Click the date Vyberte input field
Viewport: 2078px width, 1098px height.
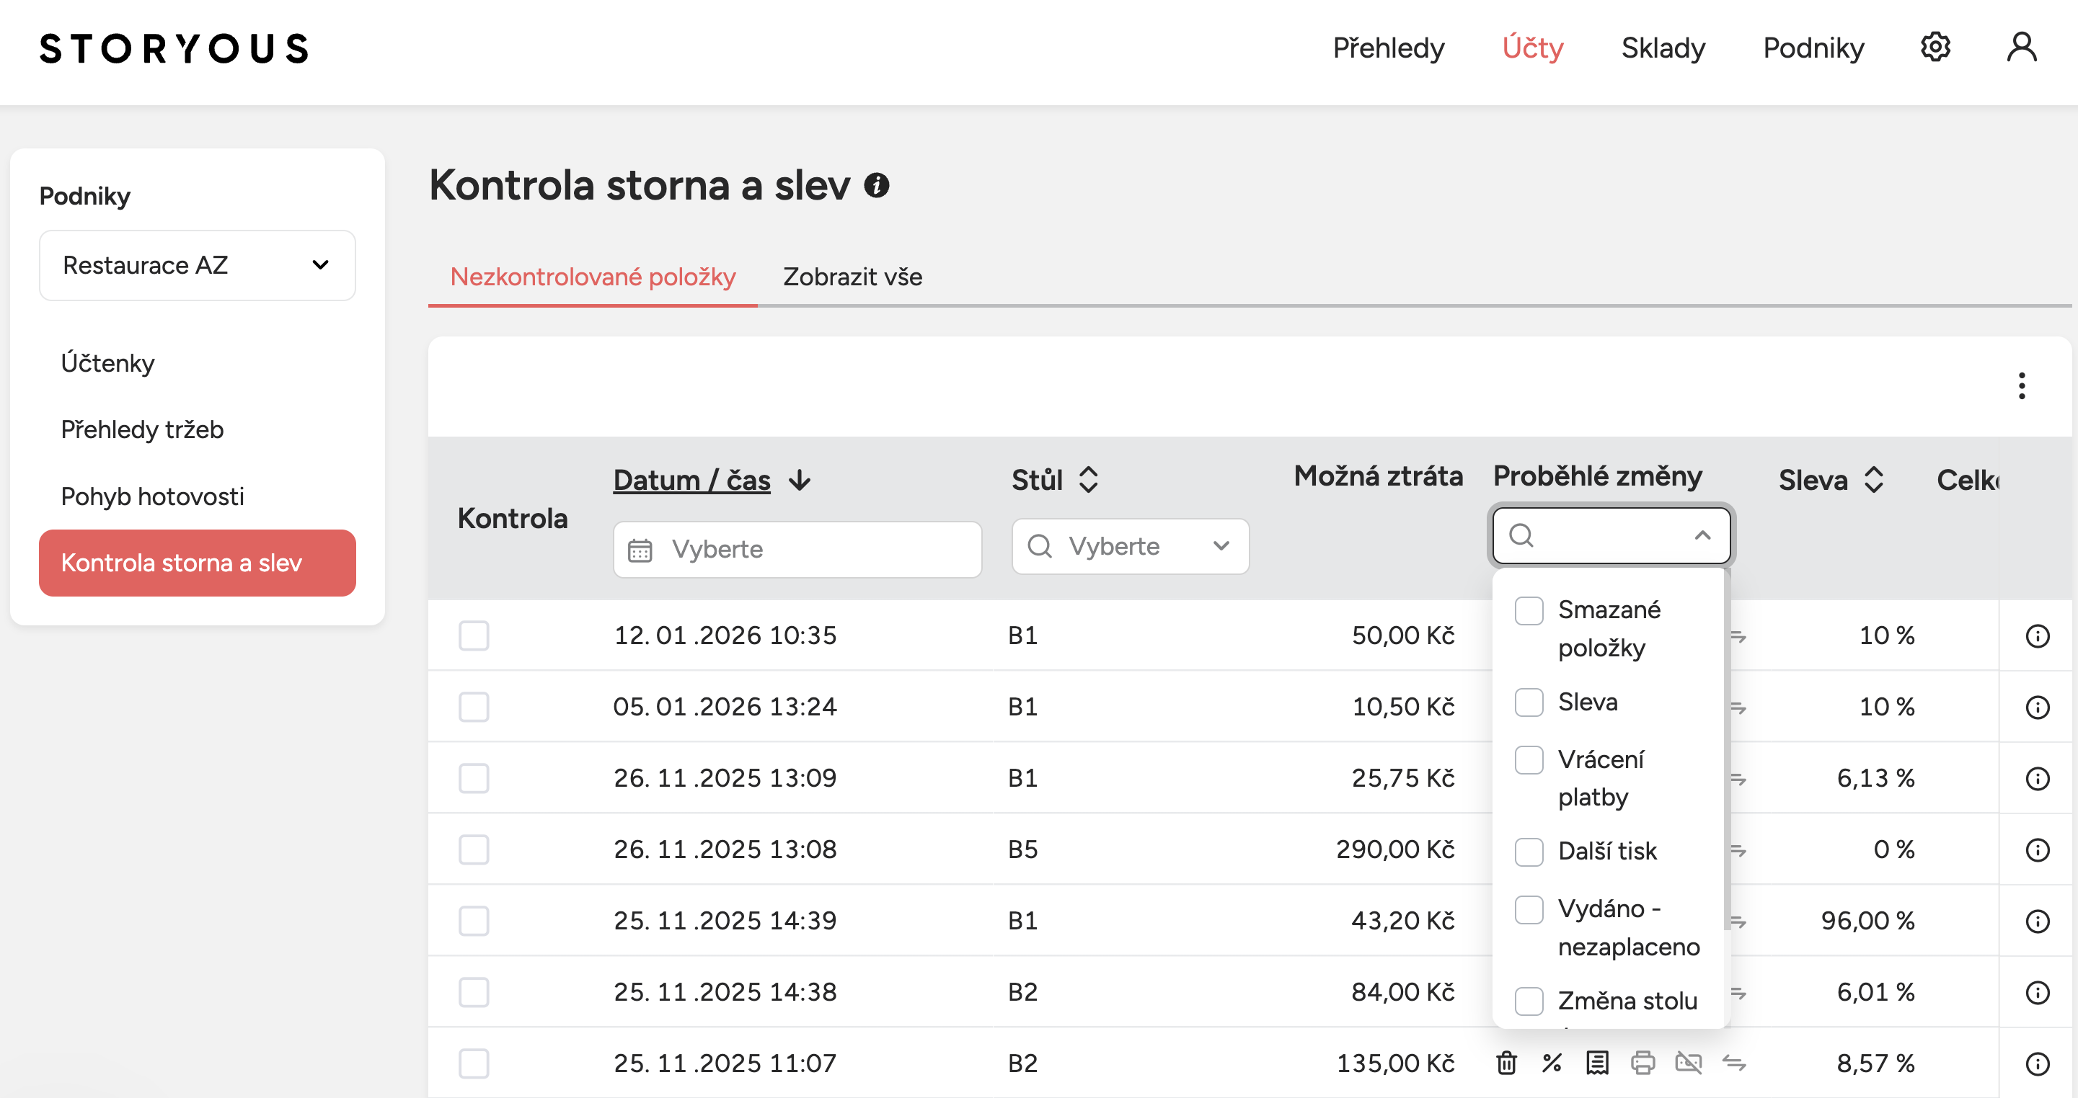point(796,549)
